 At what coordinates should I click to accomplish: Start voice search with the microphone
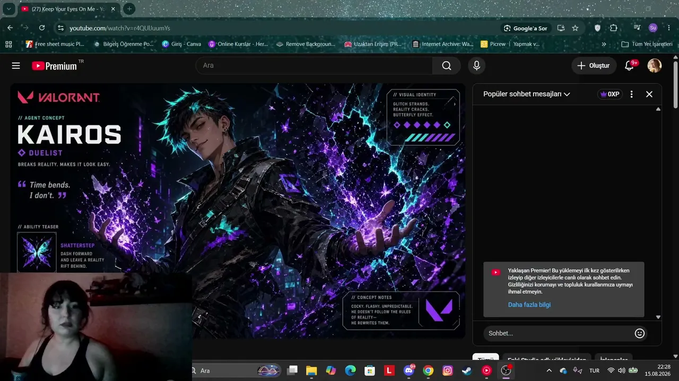tap(476, 66)
